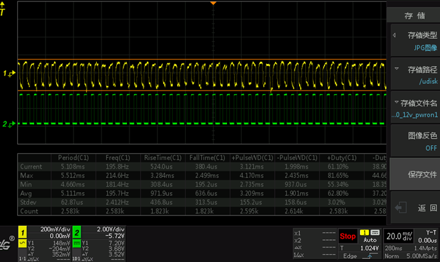Expand the storage type JPG option
The width and height of the screenshot is (440, 262).
coord(415,40)
